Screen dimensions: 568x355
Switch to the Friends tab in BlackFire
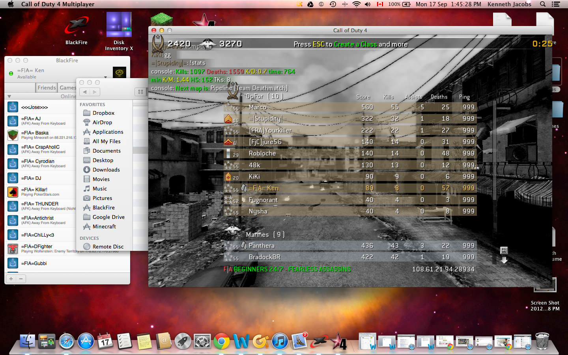(47, 88)
